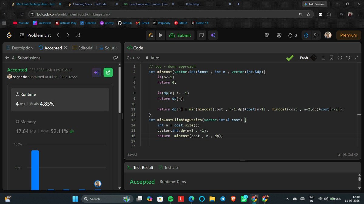364x204 pixels.
Task: Submit the solution
Action: tap(180, 35)
